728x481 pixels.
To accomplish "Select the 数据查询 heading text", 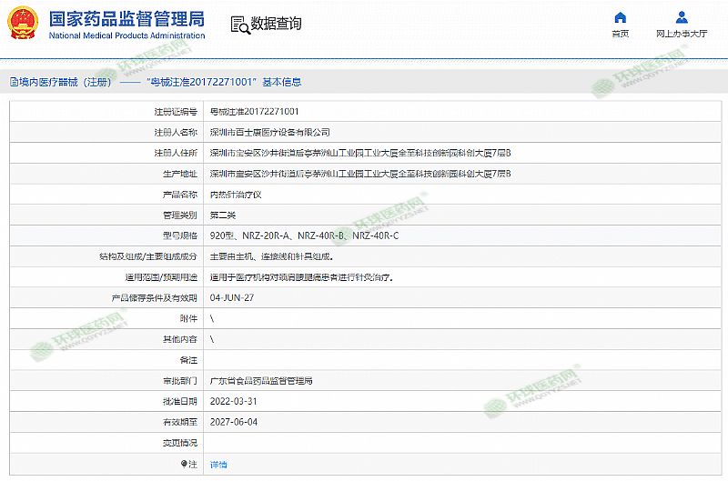I will tap(276, 25).
